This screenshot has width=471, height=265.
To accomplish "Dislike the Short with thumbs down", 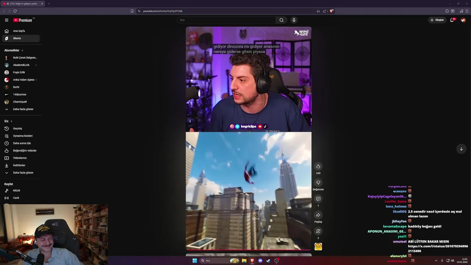I will point(318,183).
